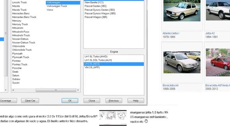Select Mazda in make list
This screenshot has height=129, width=230.
pos(16,6)
